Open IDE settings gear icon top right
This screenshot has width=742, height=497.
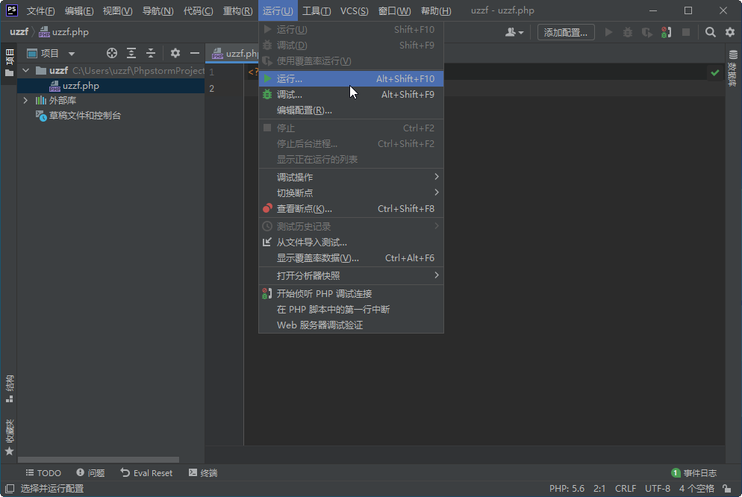[730, 32]
